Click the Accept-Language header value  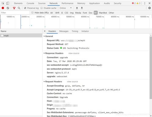[93, 90]
